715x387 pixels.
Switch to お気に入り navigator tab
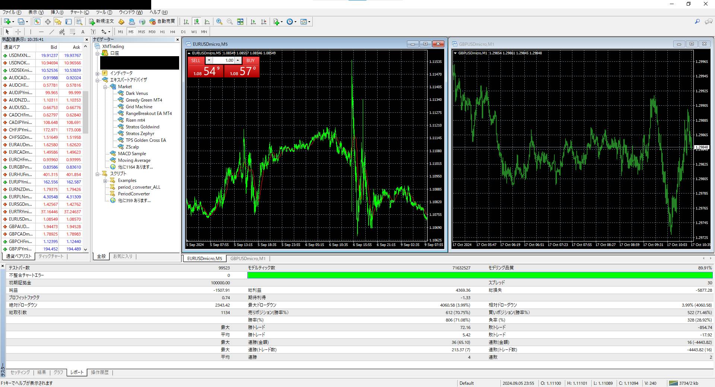point(123,256)
